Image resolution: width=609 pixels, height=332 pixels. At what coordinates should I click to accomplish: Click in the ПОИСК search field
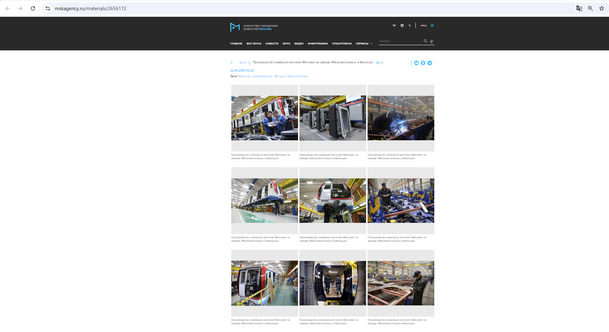tap(400, 41)
